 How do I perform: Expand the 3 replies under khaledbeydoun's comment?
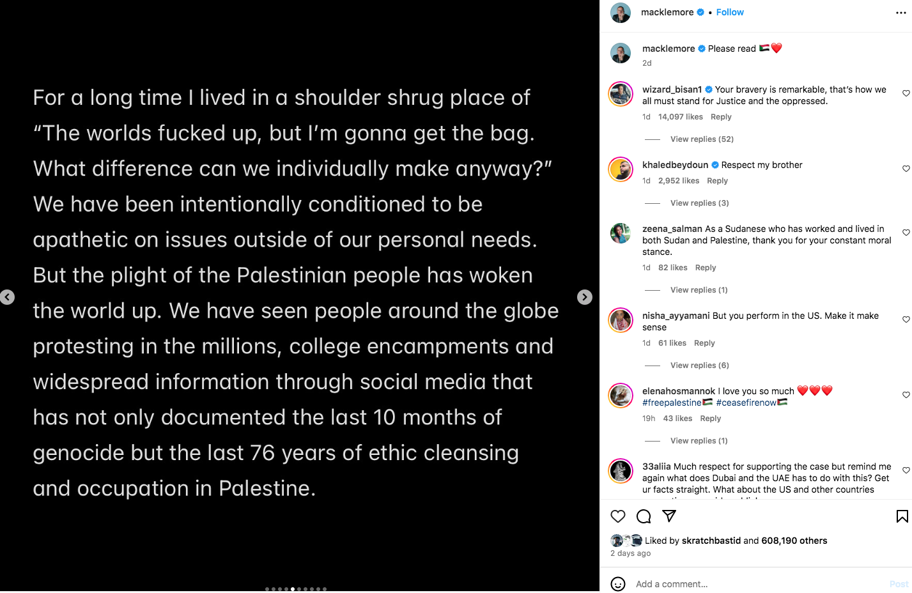click(x=699, y=203)
